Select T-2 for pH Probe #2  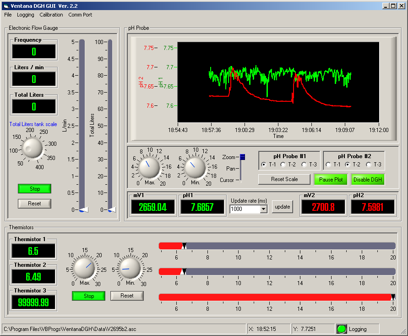[348, 165]
